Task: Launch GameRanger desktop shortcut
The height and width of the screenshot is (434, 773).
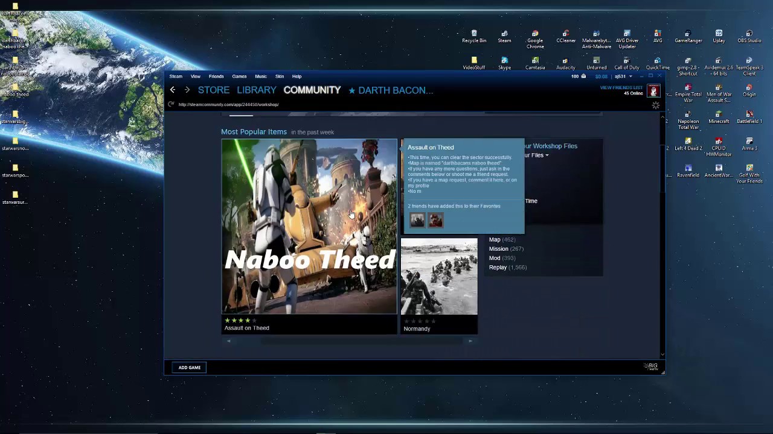Action: click(688, 37)
